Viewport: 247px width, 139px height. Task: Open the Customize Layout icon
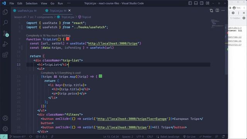pyautogui.click(x=208, y=3)
